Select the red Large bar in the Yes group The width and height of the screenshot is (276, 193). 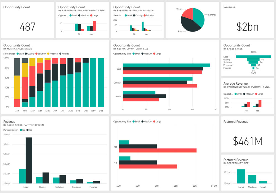coord(158,150)
